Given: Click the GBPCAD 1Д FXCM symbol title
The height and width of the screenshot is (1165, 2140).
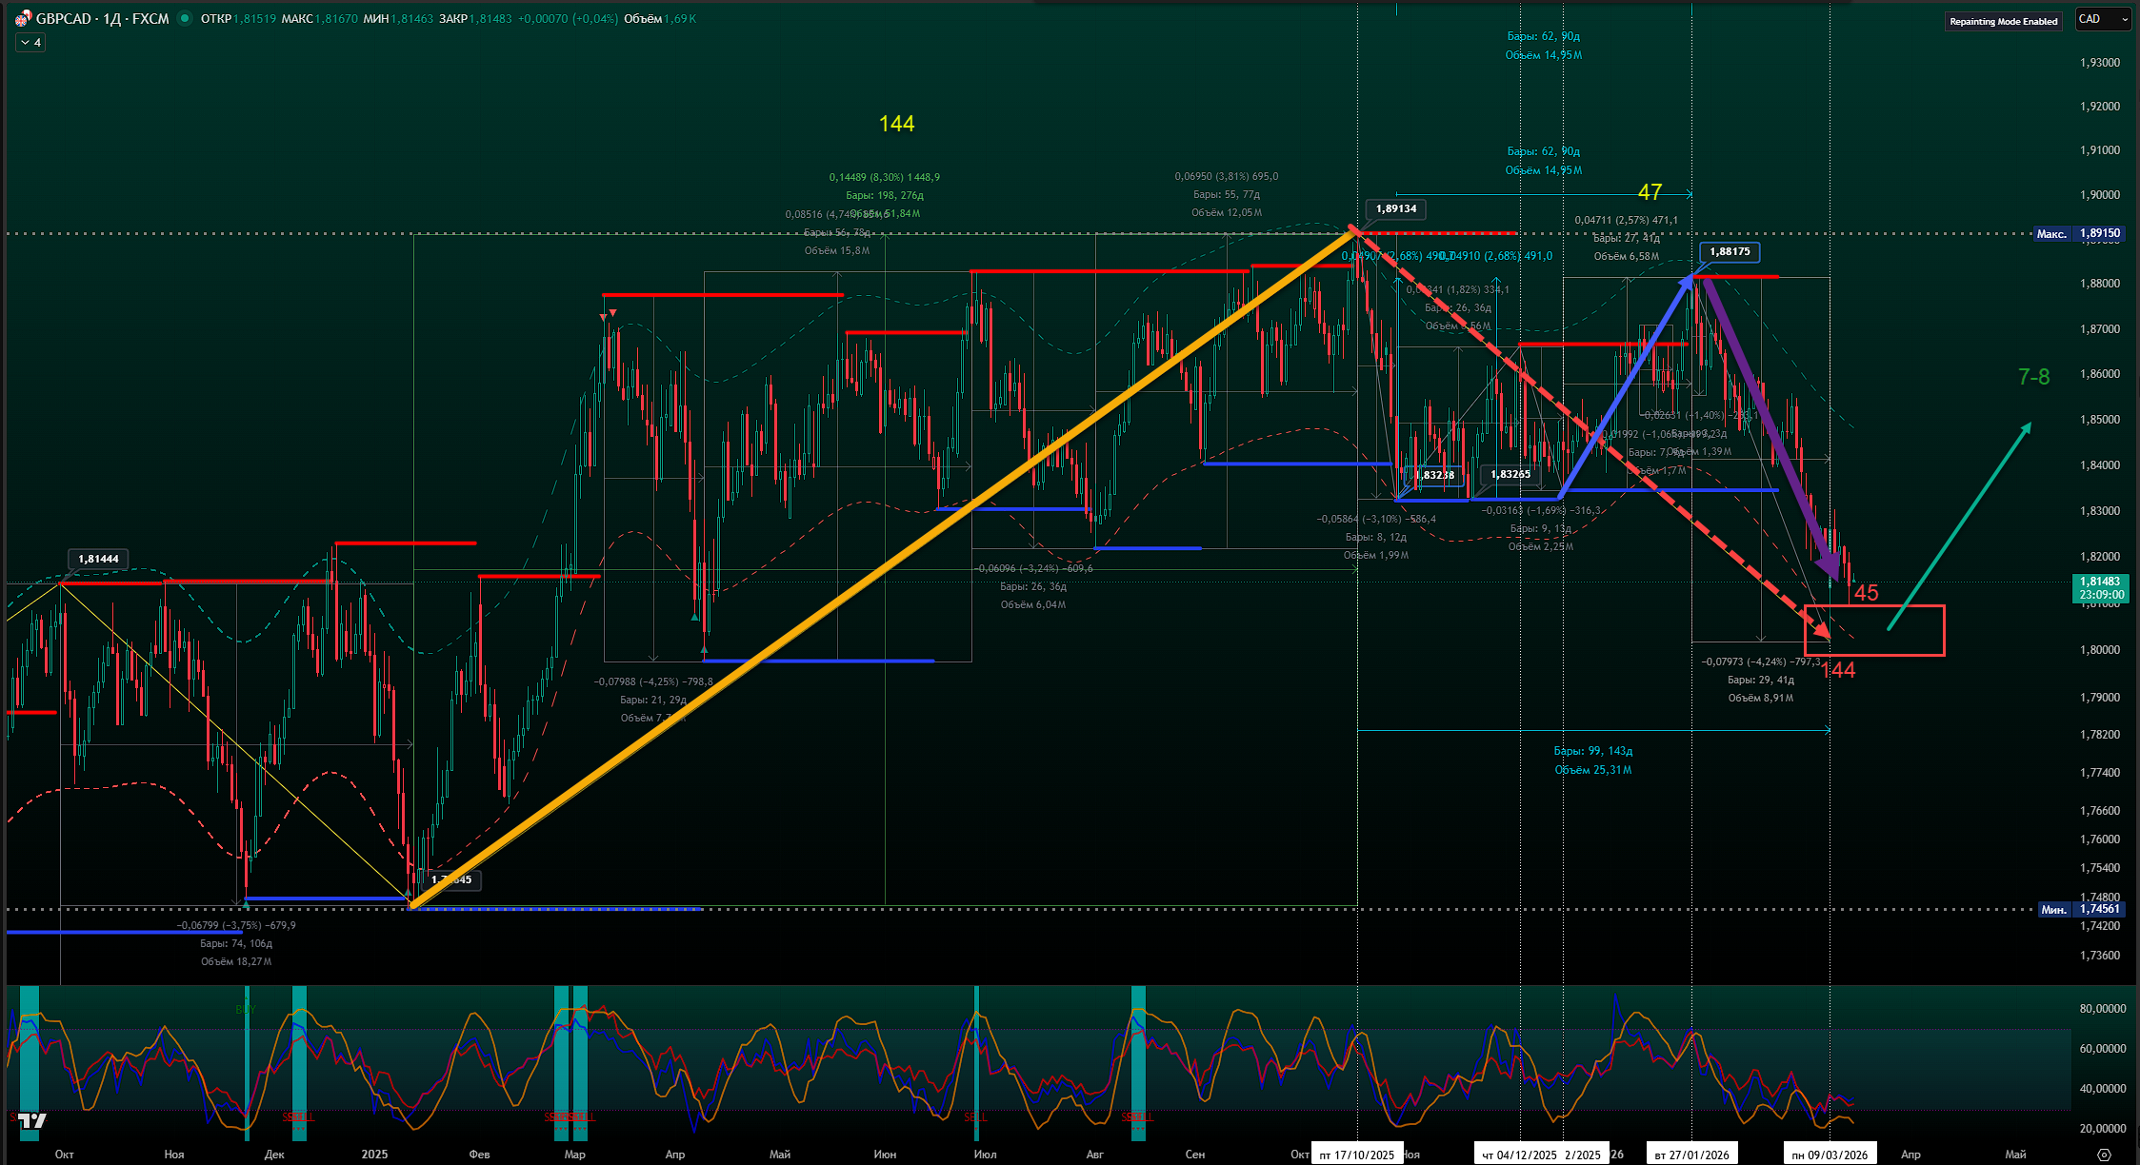Looking at the screenshot, I should 103,18.
